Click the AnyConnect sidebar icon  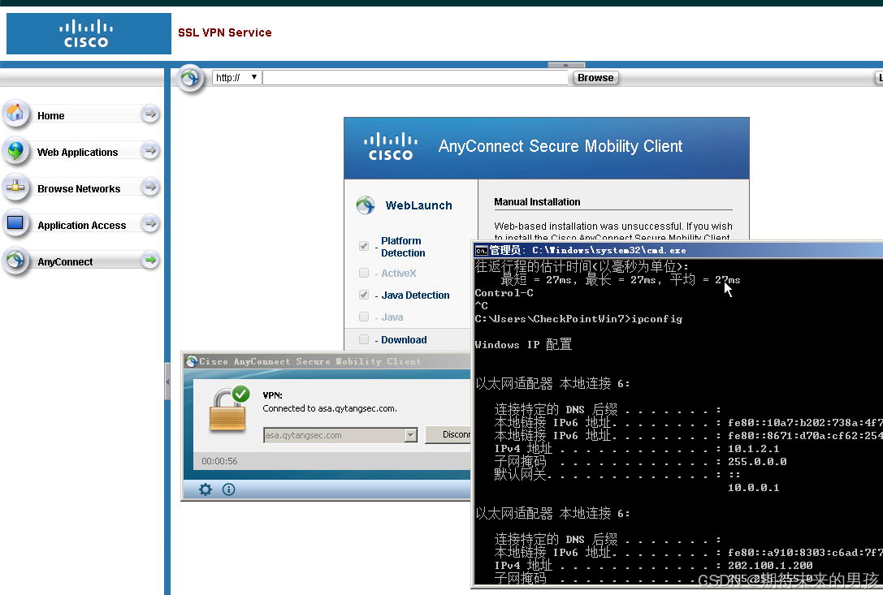(x=15, y=260)
